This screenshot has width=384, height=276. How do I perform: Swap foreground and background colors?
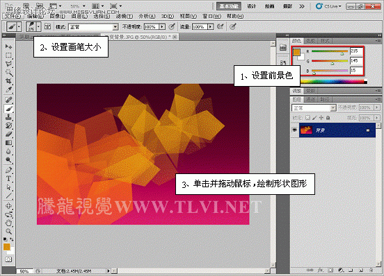click(x=11, y=239)
